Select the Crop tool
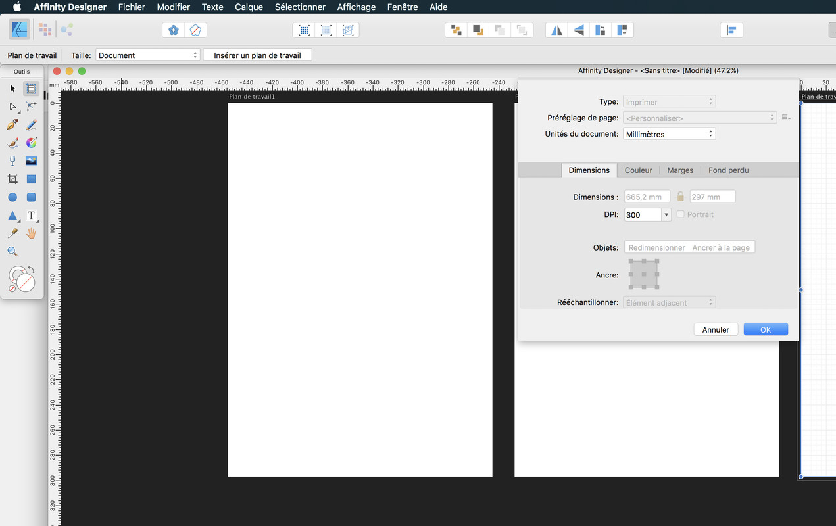 [12, 179]
